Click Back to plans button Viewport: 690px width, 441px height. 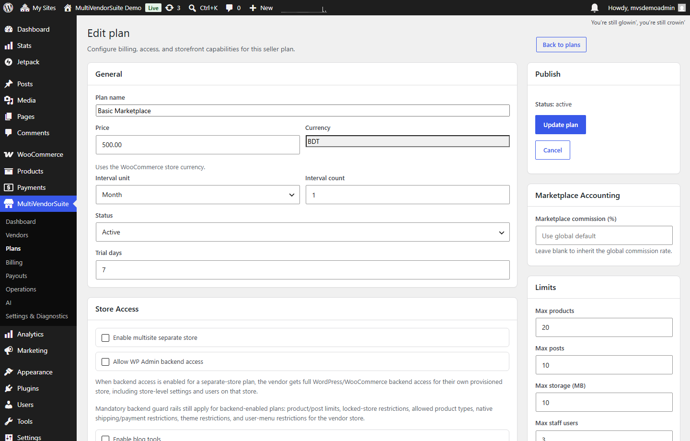tap(561, 45)
